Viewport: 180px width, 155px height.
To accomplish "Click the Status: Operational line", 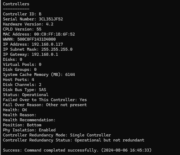I will click(x=26, y=95).
